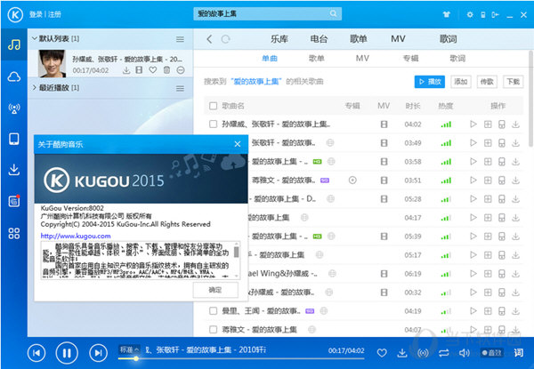534x369 pixels.
Task: Refresh the search results panel
Action: click(x=225, y=39)
